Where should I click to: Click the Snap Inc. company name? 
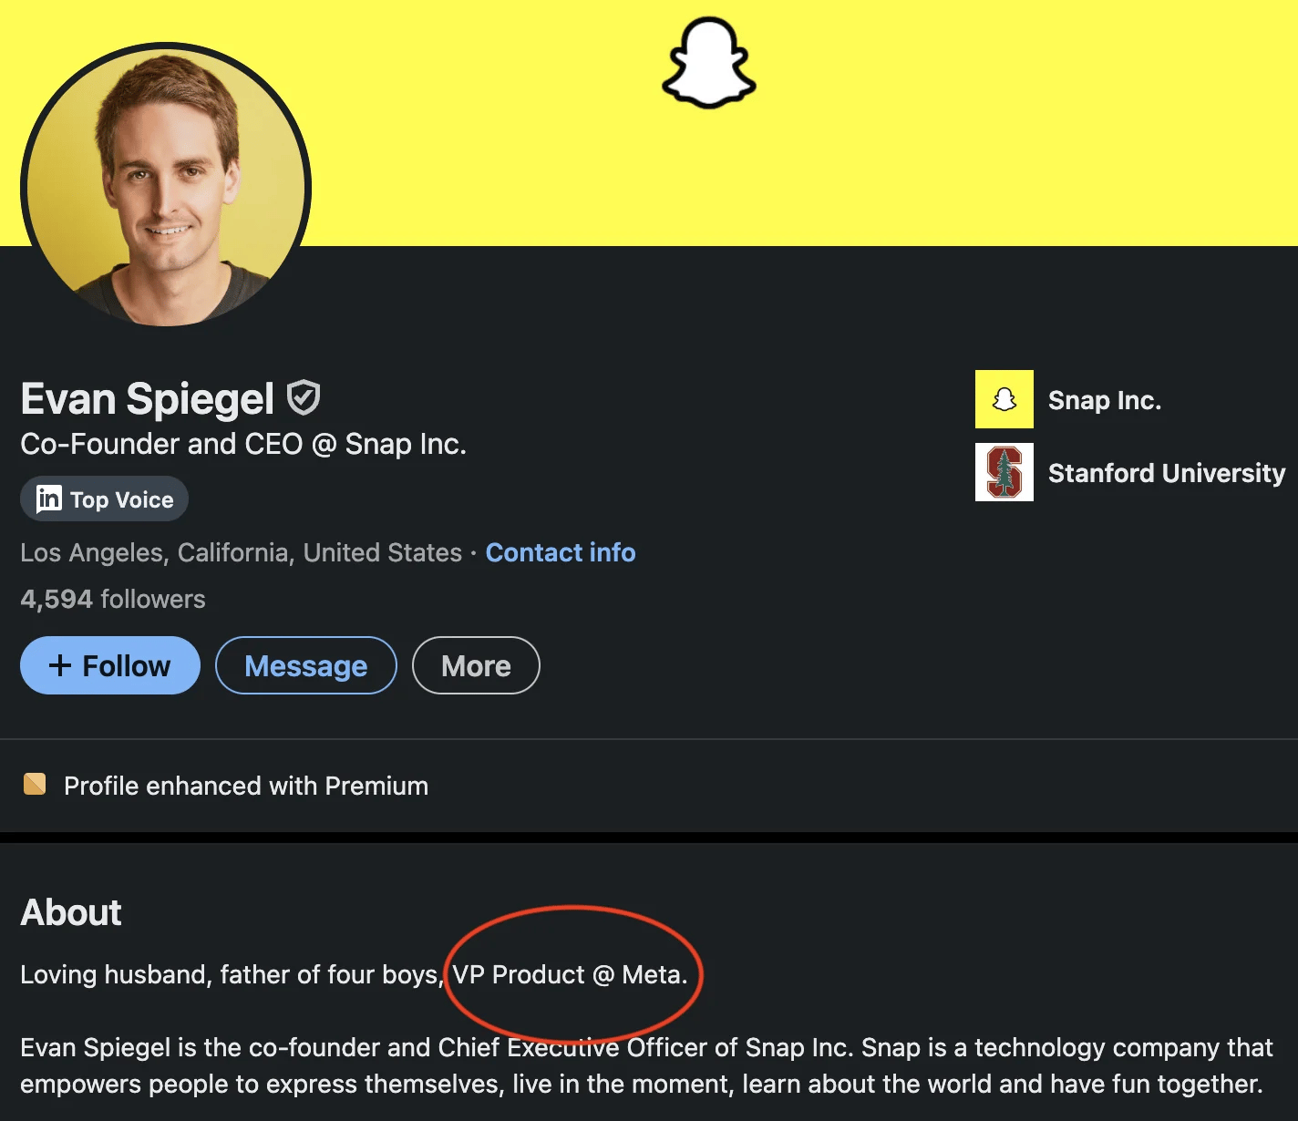[1105, 400]
